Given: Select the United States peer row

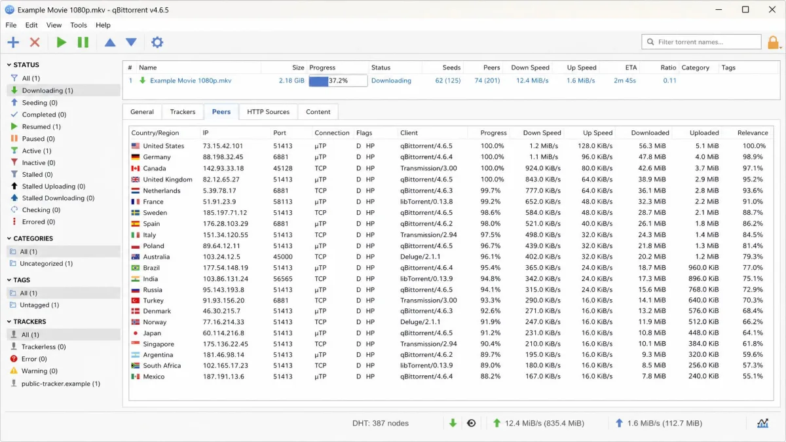Looking at the screenshot, I should pyautogui.click(x=451, y=146).
